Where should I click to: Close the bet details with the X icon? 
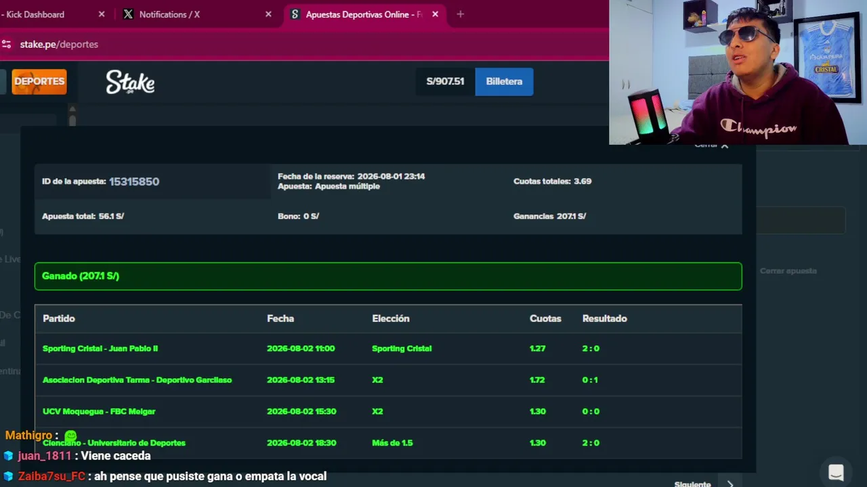[724, 145]
